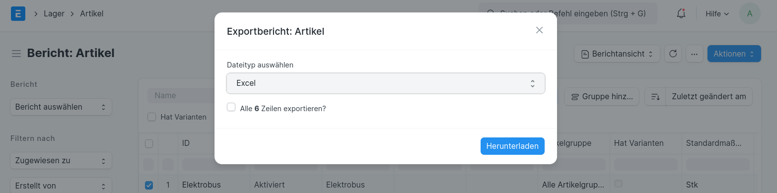Open the Hilfe menu
The width and height of the screenshot is (777, 193).
click(717, 14)
